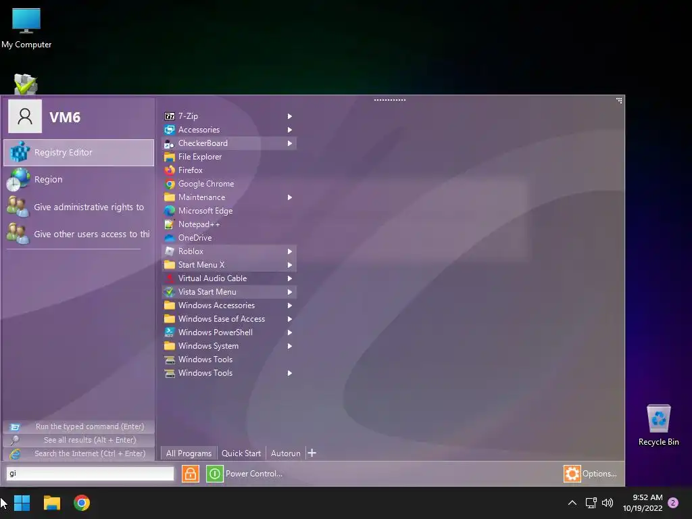This screenshot has width=692, height=519.
Task: Launch Google Chrome from the programs list
Action: [170, 184]
